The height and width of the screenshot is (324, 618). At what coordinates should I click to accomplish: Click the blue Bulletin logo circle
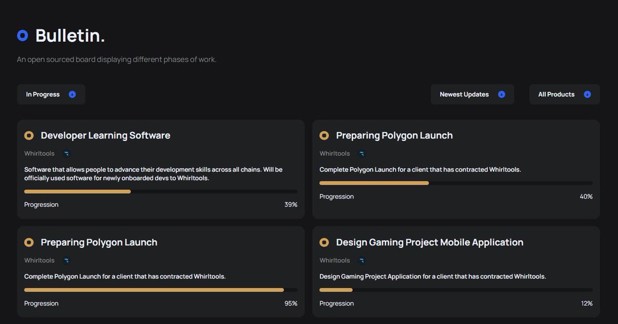click(x=22, y=35)
